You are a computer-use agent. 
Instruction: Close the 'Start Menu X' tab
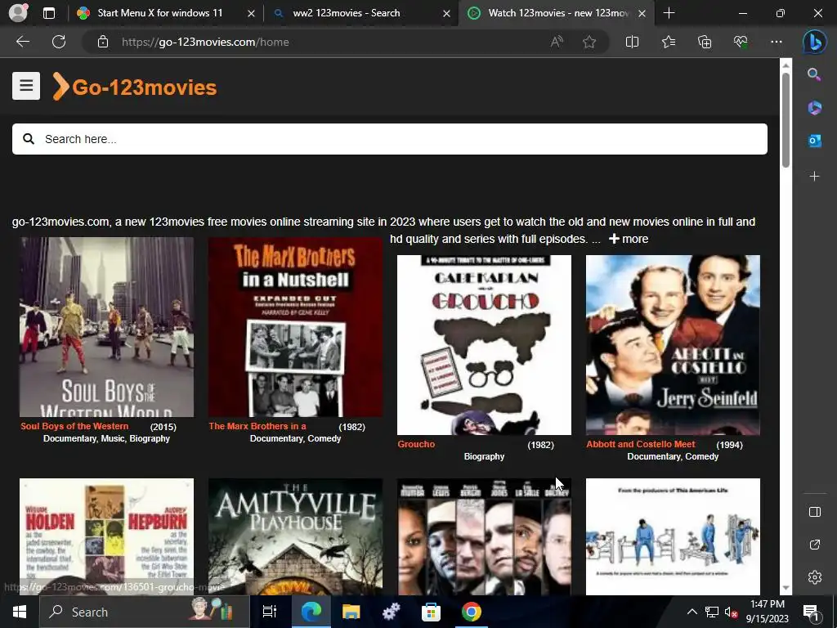251,13
